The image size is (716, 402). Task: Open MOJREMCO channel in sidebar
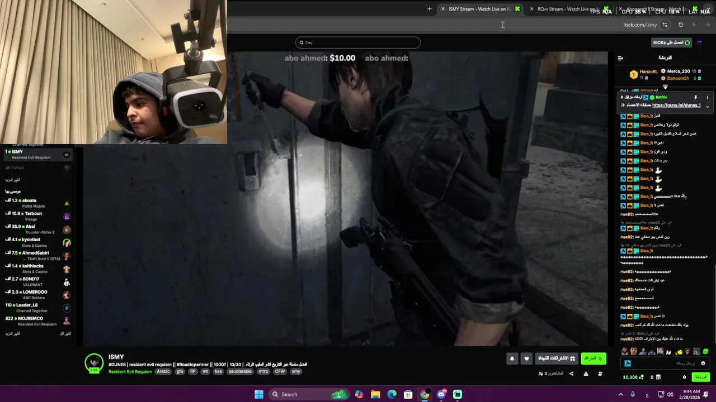(38, 321)
